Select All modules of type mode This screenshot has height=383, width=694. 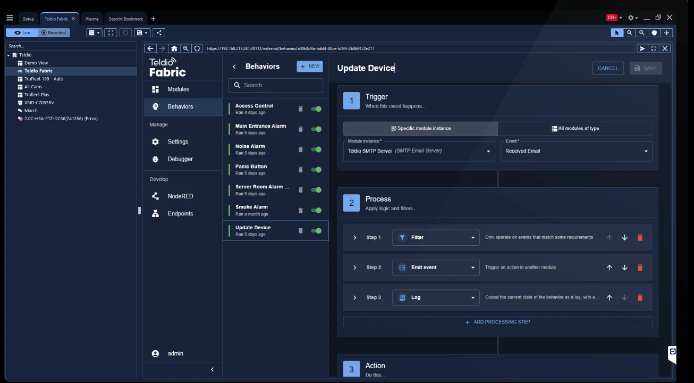[575, 128]
